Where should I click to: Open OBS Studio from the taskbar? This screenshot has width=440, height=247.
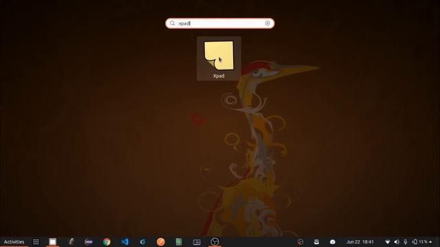pos(214,242)
